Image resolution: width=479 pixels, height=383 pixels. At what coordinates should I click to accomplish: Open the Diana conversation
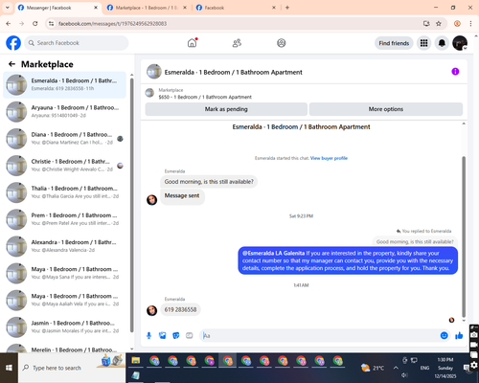tap(65, 139)
